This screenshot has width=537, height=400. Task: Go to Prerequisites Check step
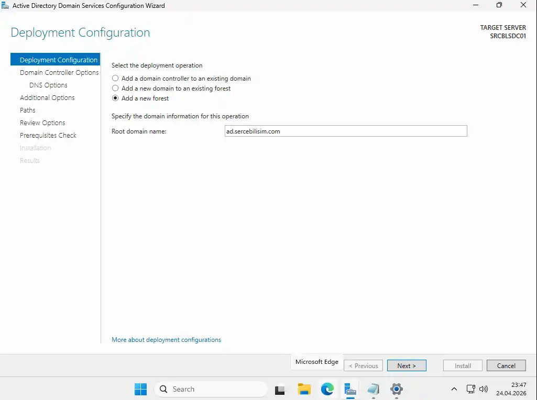pyautogui.click(x=48, y=136)
